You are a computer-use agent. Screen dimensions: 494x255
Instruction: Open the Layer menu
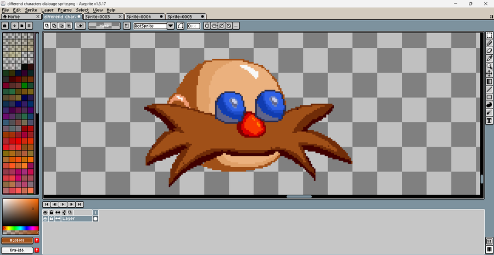tap(48, 10)
